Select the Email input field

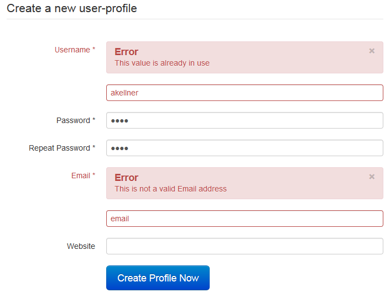[x=245, y=219]
